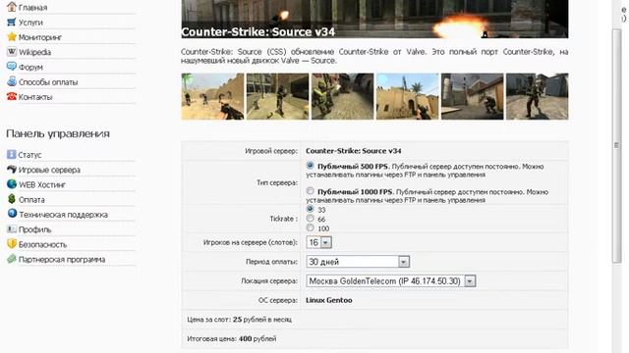629x353 pixels.
Task: Select Публичный 1000 FPS server type
Action: click(310, 191)
